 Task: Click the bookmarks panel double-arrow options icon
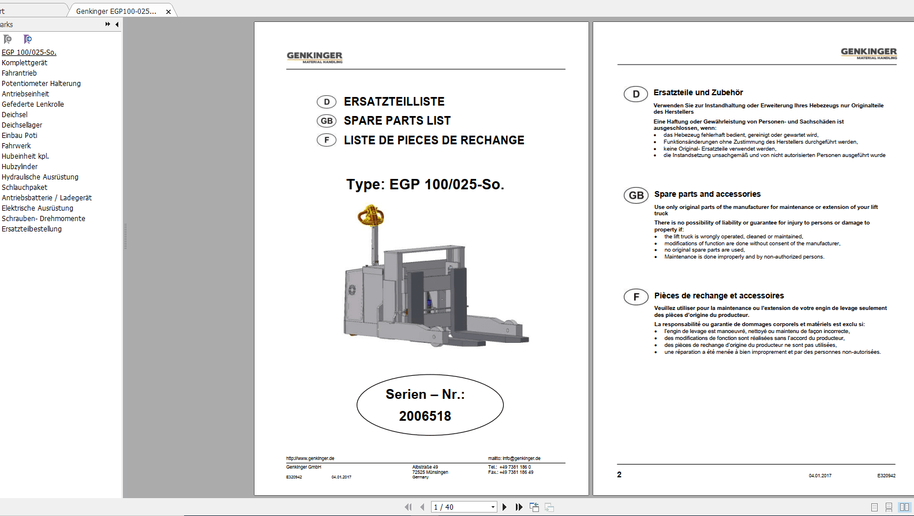(x=107, y=24)
